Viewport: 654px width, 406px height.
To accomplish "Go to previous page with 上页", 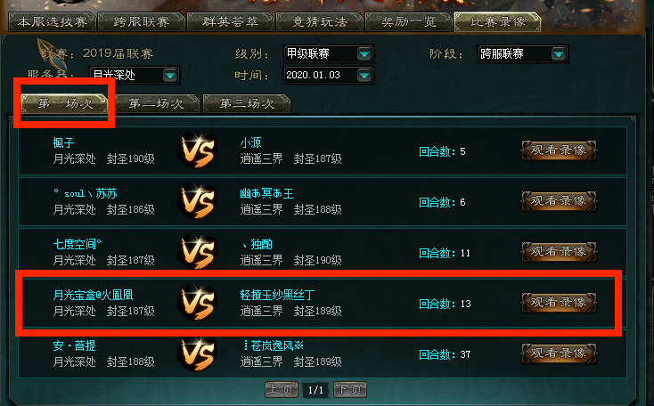I will click(x=282, y=390).
